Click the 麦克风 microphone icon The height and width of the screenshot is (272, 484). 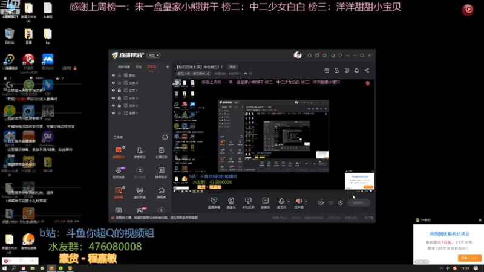tap(281, 201)
